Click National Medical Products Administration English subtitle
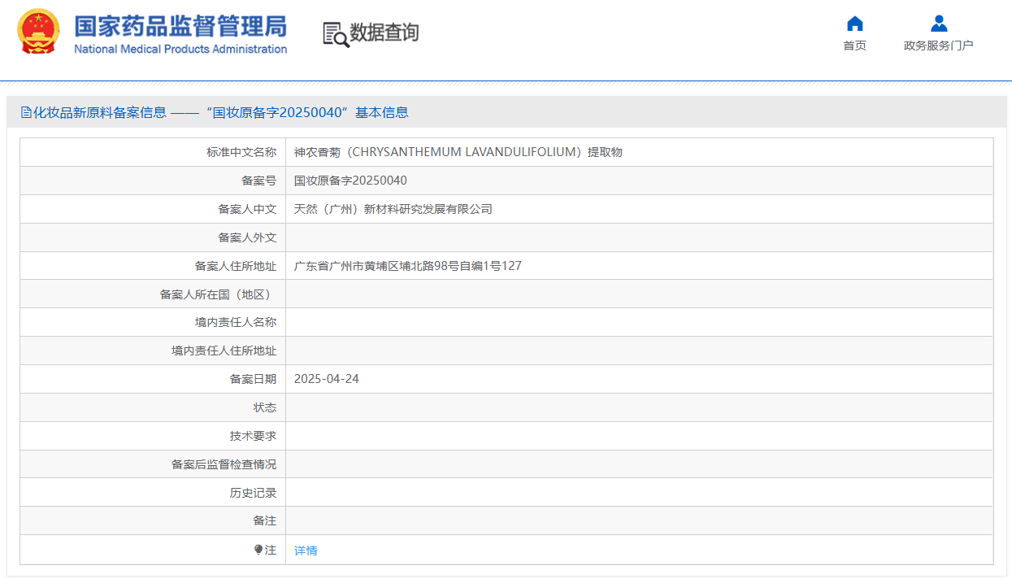 [x=180, y=49]
